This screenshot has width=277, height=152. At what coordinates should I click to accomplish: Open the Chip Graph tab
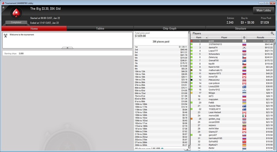point(170,28)
